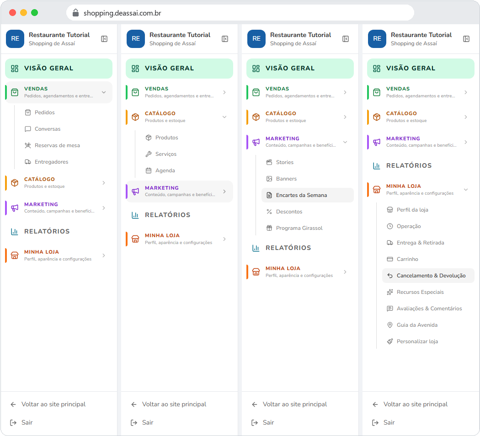The image size is (480, 436).
Task: Open Reservas de mesa utensils icon
Action: click(x=28, y=145)
